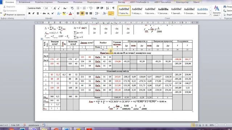This screenshot has height=130, width=232.
Task: Click the table move handle at the table corner
Action: click(42, 39)
